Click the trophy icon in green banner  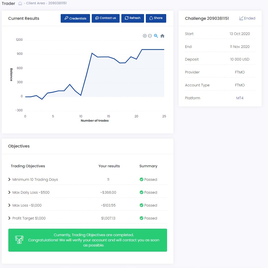click(19, 240)
